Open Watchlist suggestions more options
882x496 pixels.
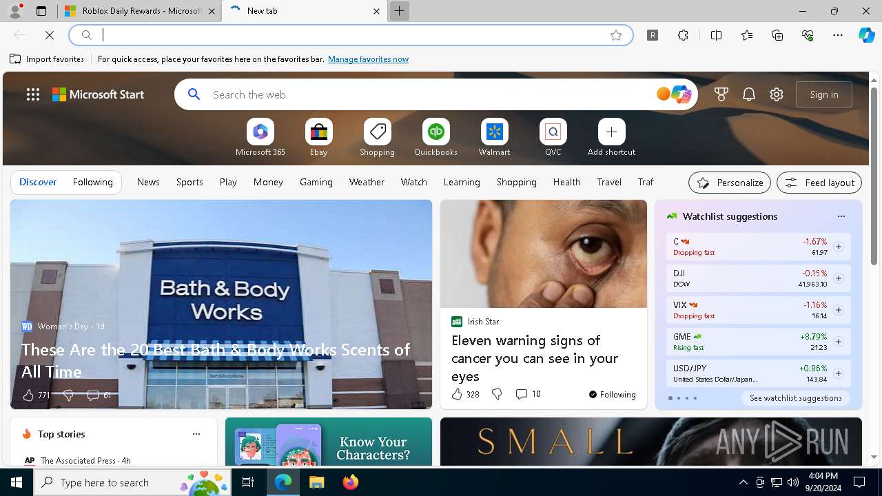click(841, 216)
